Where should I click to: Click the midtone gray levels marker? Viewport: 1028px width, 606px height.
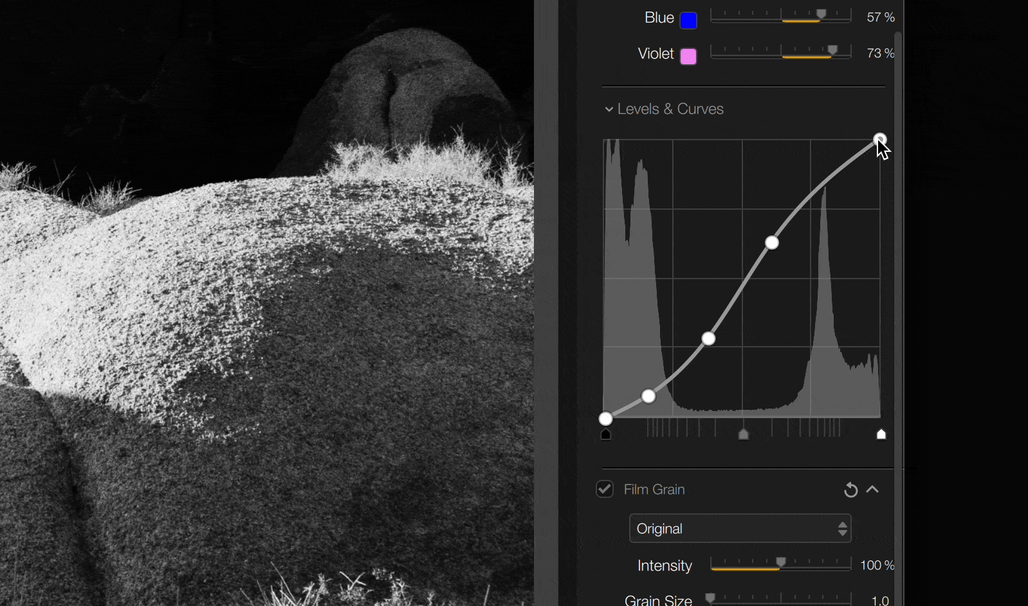coord(744,435)
